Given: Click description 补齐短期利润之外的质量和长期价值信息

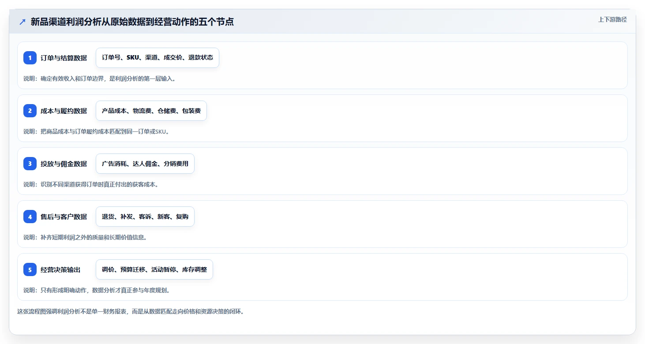Looking at the screenshot, I should pos(85,237).
